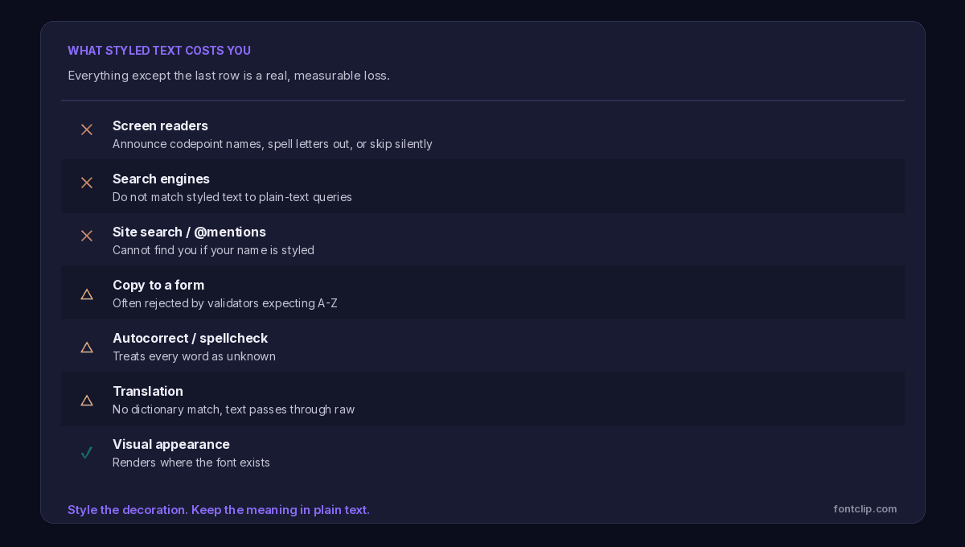This screenshot has height=547, width=965.
Task: Click the text 'Renders where the font exists'
Action: coord(191,463)
